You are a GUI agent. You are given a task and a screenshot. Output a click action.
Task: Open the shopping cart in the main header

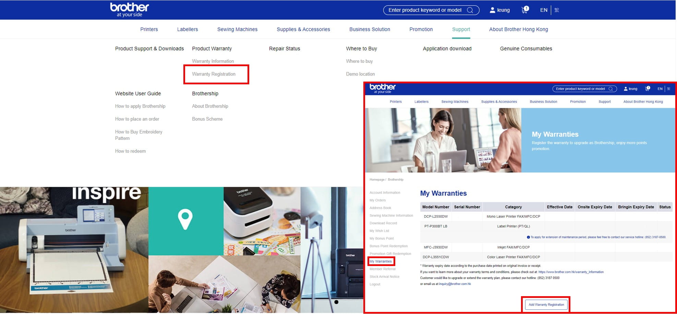tap(524, 10)
